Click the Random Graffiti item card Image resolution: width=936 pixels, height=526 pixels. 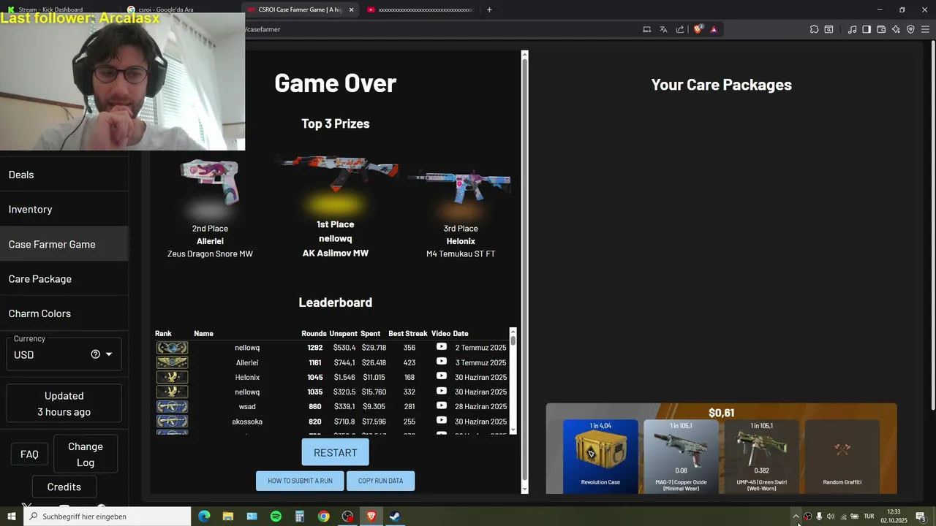842,456
